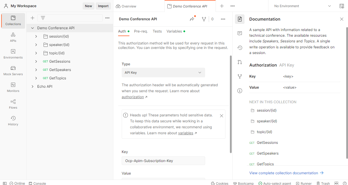
Task: Toggle sidebar visibility icon in status bar
Action: (x=5, y=184)
